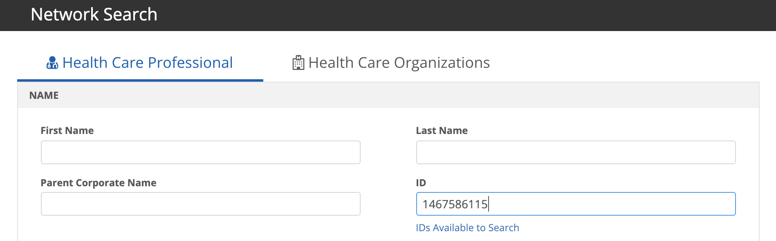Viewport: 776px width, 241px height.
Task: Click the blue underline of the active tab
Action: [140, 80]
